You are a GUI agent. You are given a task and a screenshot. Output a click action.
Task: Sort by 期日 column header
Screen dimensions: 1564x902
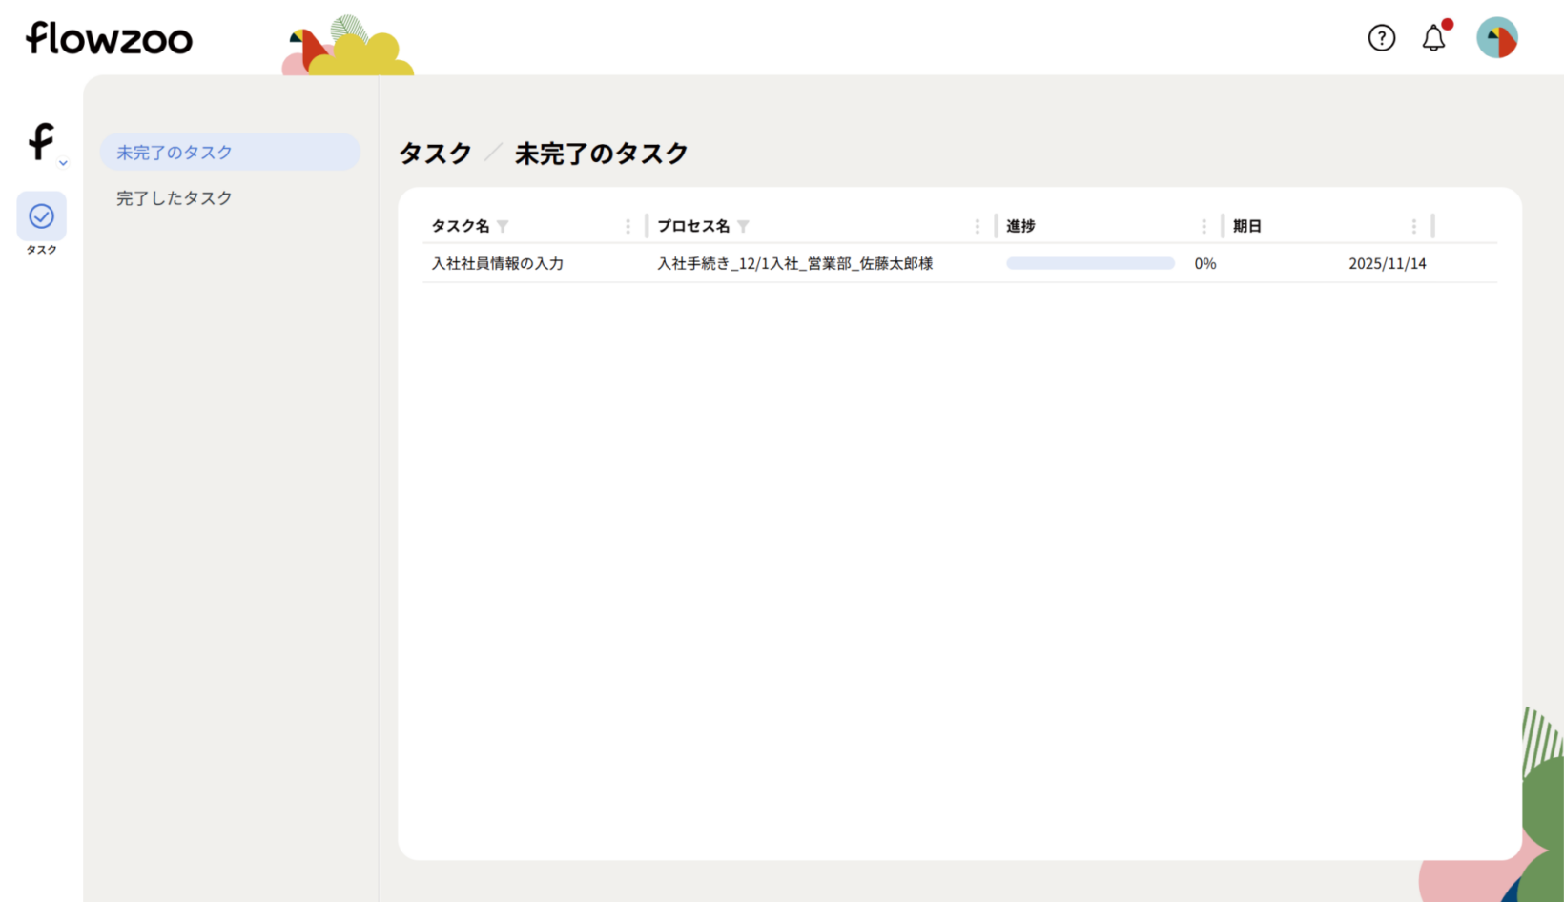click(x=1247, y=226)
